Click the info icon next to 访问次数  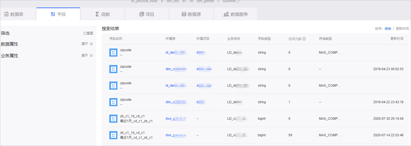[304, 39]
